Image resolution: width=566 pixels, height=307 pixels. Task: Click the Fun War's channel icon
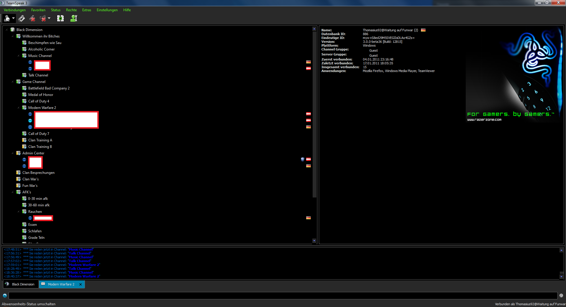18,185
